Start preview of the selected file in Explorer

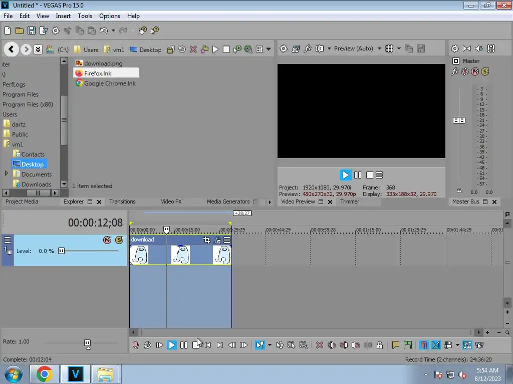coord(215,49)
